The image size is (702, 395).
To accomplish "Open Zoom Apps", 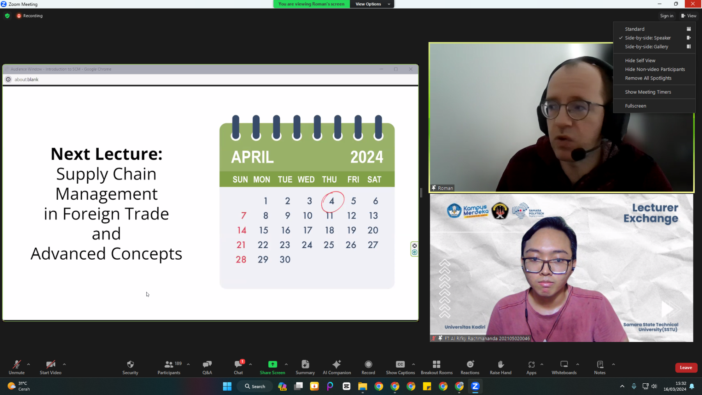I will (531, 367).
